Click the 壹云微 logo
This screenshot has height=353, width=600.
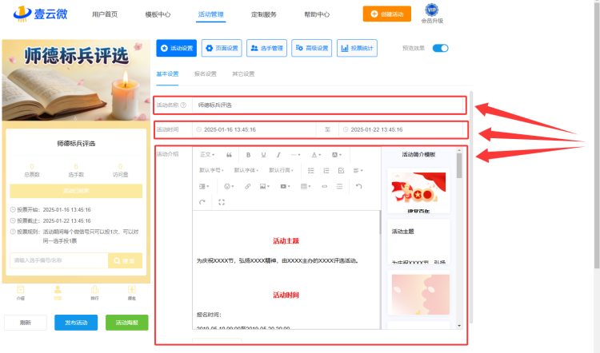point(40,14)
